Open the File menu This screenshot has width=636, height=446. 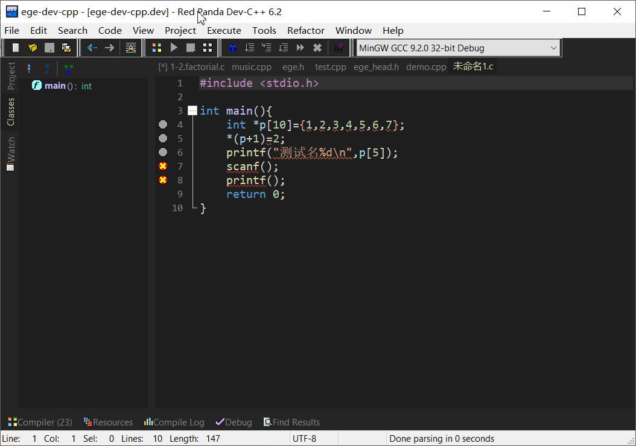pyautogui.click(x=11, y=30)
